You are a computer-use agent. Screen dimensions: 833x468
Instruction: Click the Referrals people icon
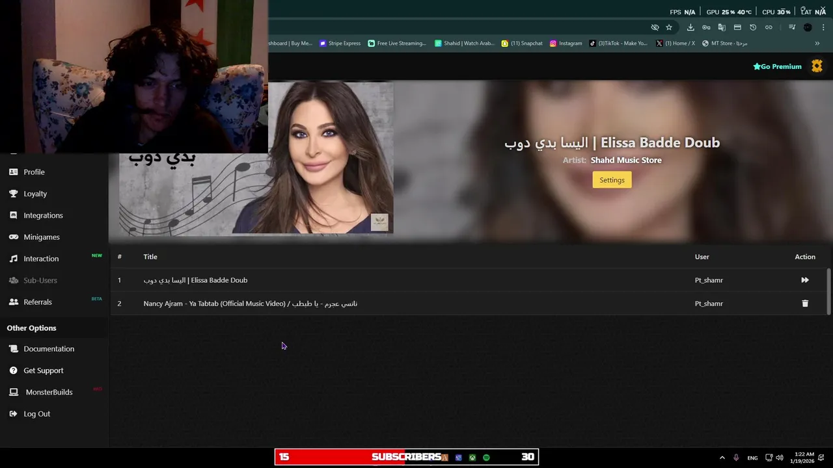click(x=13, y=302)
